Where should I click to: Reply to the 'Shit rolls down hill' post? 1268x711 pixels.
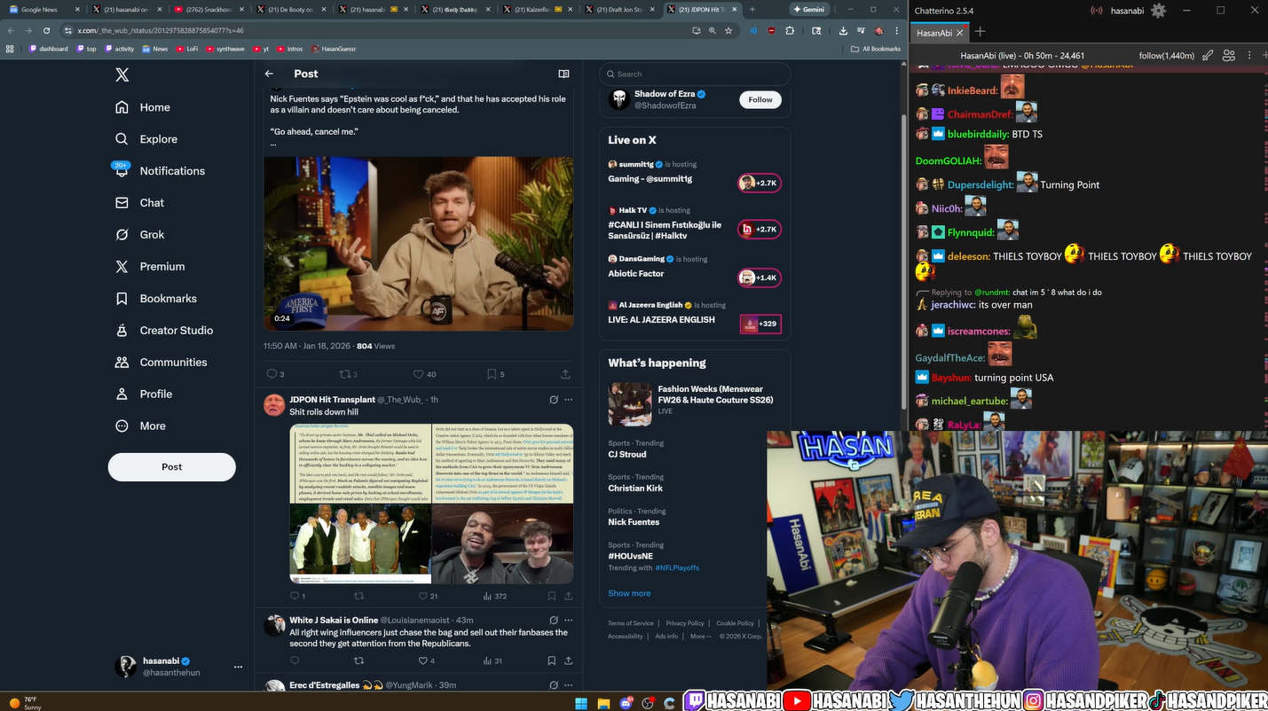(x=295, y=596)
